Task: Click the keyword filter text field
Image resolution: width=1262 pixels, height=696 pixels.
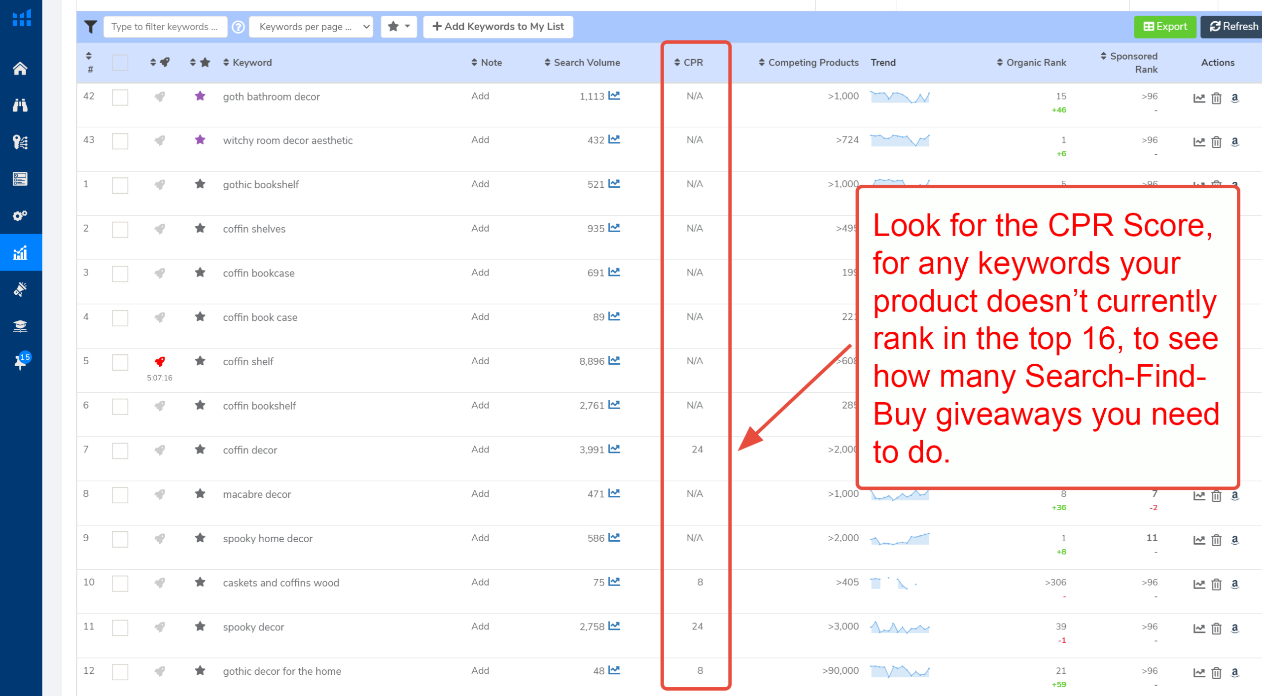Action: (165, 27)
